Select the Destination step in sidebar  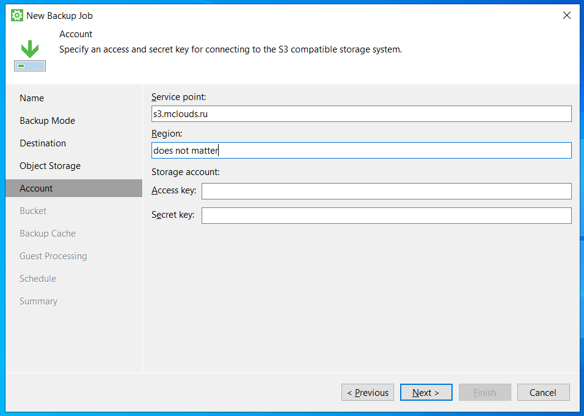point(43,143)
